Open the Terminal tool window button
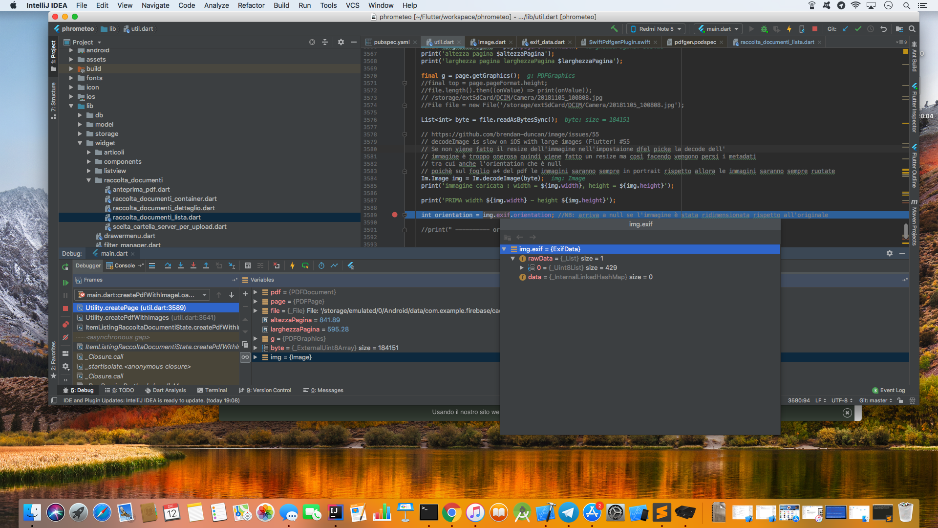The width and height of the screenshot is (938, 528). click(x=212, y=390)
